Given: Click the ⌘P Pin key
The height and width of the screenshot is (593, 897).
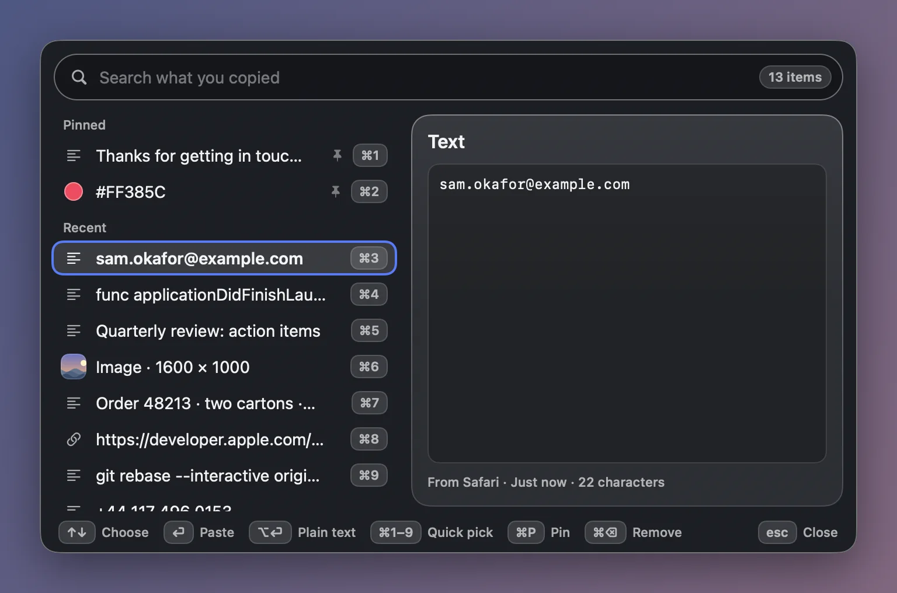Looking at the screenshot, I should click(x=526, y=532).
